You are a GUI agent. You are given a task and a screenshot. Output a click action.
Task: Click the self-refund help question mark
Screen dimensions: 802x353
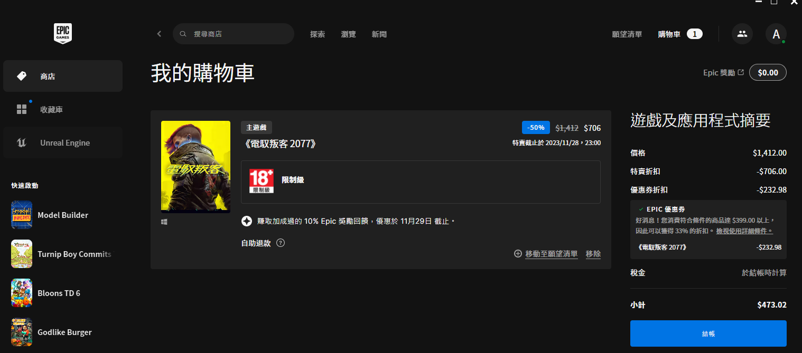pos(281,243)
